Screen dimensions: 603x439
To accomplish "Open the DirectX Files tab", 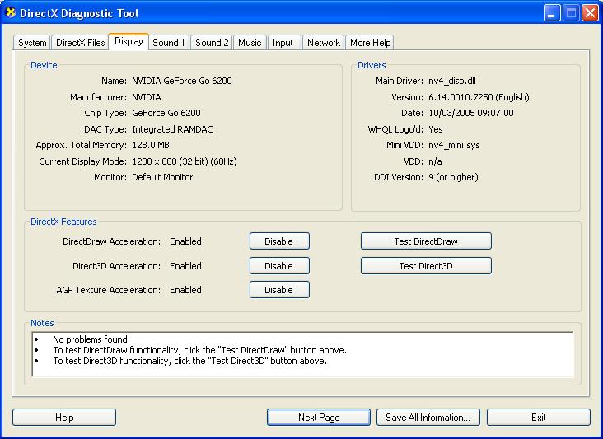I will coord(81,43).
